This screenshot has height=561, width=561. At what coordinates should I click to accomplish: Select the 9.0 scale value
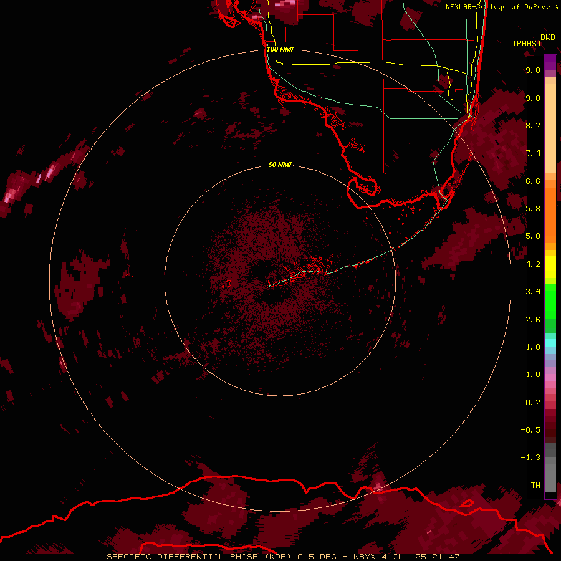tap(533, 98)
